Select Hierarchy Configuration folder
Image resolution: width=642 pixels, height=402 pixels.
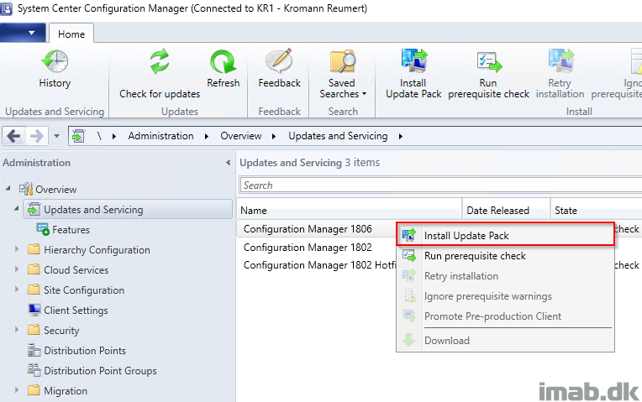(x=89, y=249)
